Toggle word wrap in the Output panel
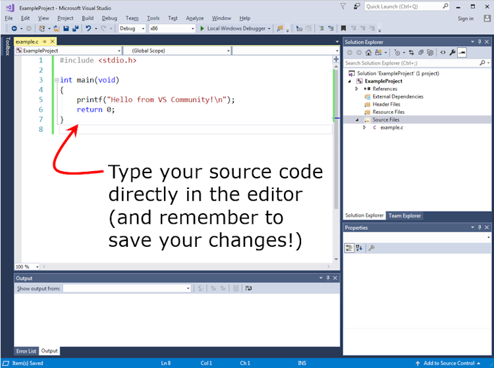The width and height of the screenshot is (494, 368). coord(248,288)
